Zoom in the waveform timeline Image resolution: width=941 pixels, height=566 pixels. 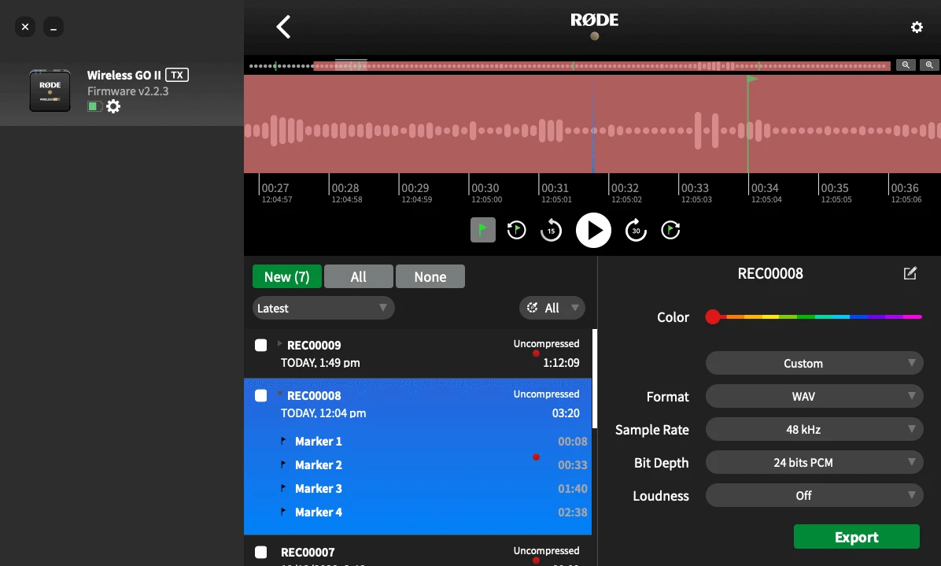pos(929,65)
